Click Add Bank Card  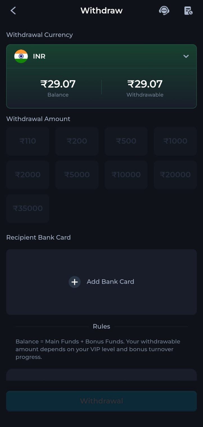click(110, 282)
